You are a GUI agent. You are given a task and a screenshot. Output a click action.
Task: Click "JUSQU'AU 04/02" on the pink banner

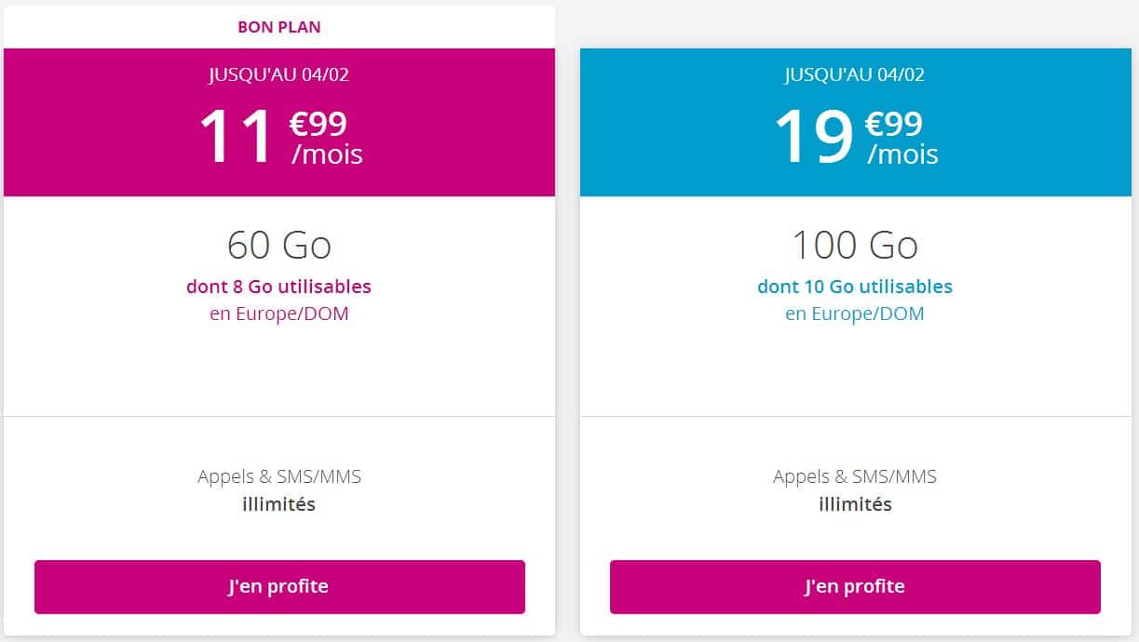[279, 74]
